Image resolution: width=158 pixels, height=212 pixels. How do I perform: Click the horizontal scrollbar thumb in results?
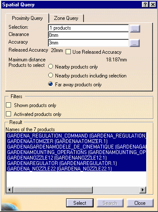pyautogui.click(x=53, y=190)
